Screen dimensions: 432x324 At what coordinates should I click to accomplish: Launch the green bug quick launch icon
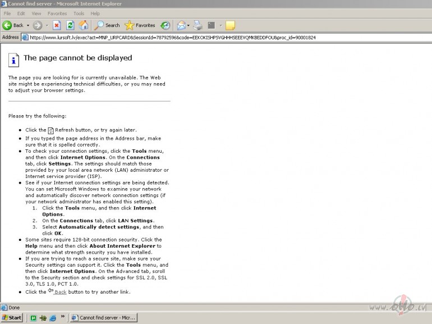(43, 318)
